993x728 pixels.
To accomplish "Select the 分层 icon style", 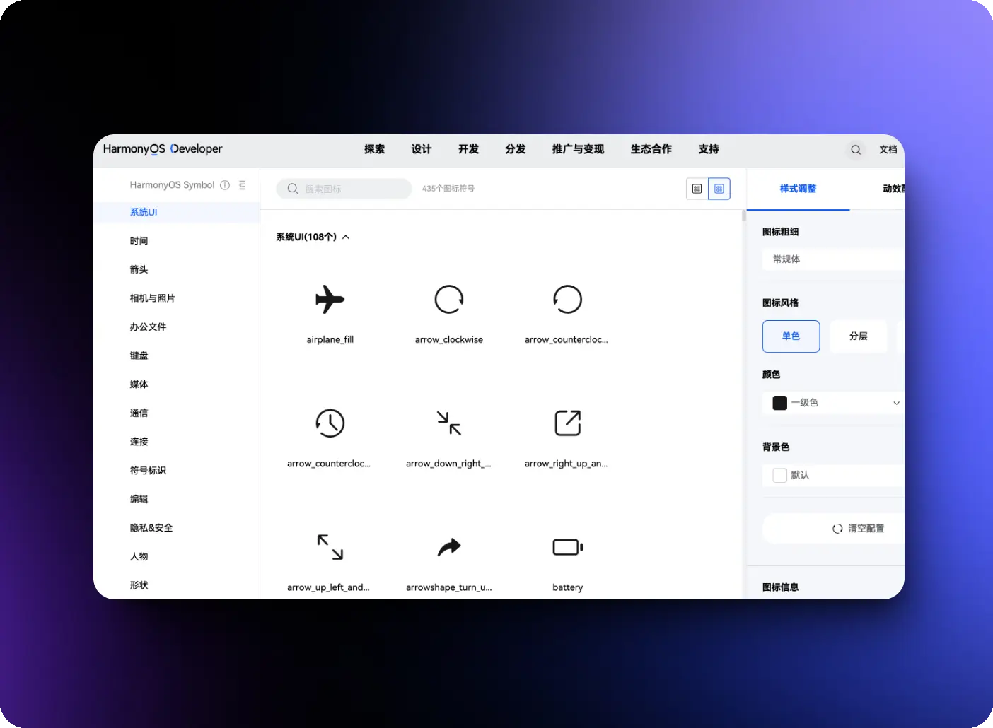I will tap(858, 336).
